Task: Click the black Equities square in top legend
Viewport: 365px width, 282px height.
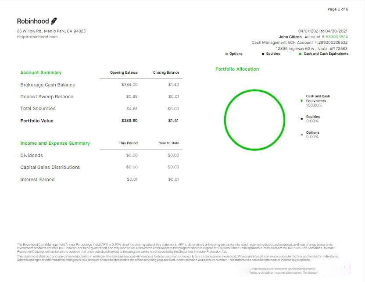Action: click(x=263, y=54)
